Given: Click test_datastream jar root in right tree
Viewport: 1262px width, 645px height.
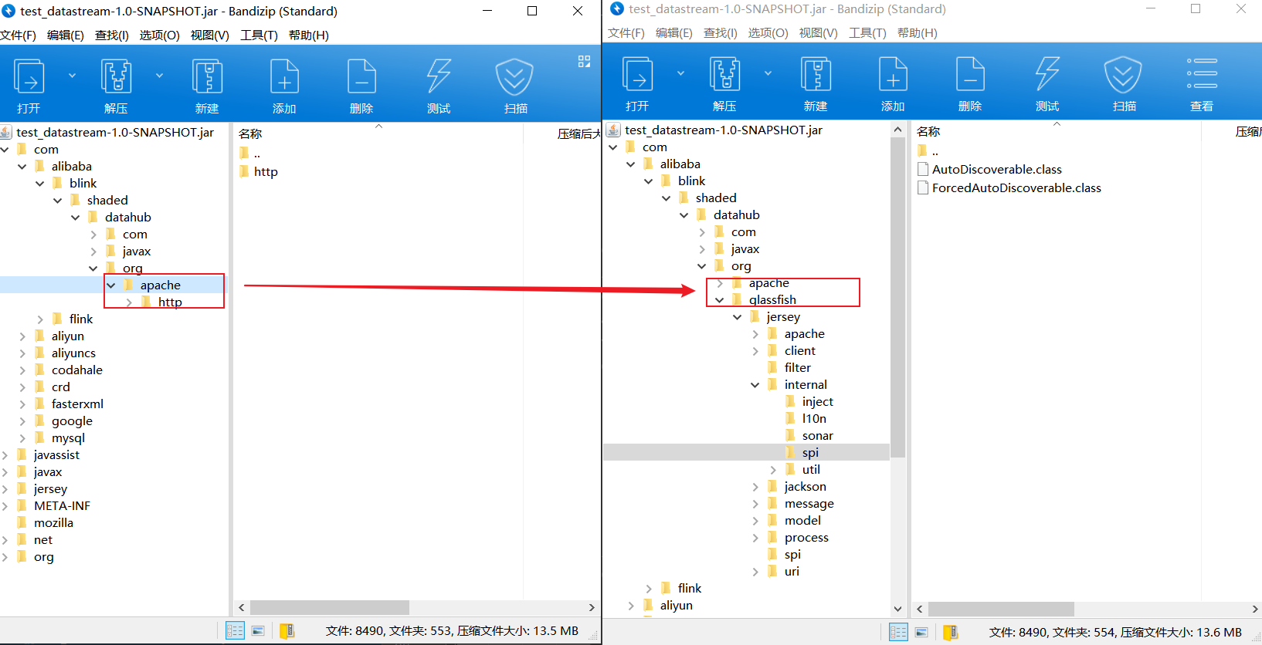Looking at the screenshot, I should 723,130.
